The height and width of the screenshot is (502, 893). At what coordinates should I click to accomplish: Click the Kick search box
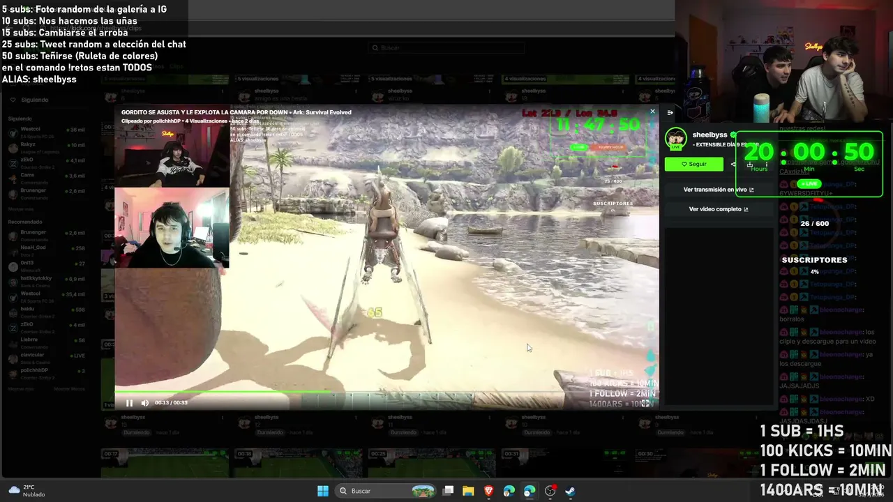446,47
